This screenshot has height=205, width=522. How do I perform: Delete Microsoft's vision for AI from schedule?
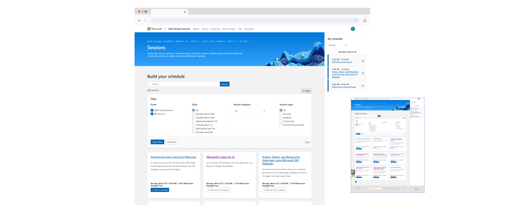[363, 61]
